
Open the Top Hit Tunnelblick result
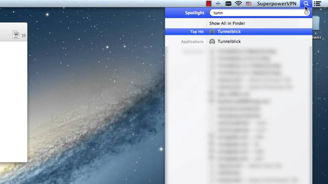click(239, 32)
